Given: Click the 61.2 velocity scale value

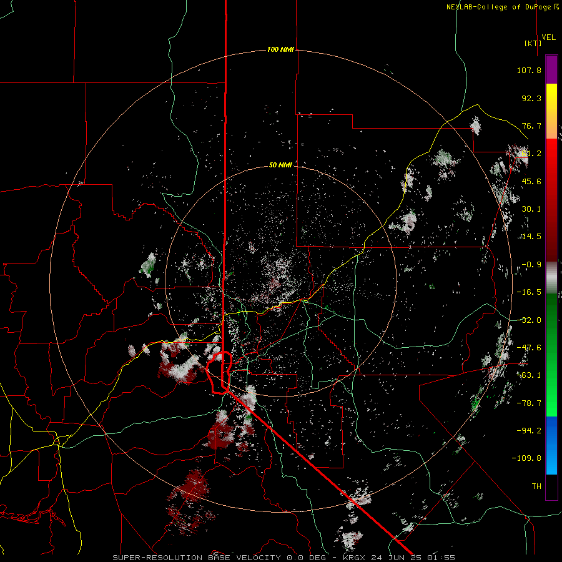Looking at the screenshot, I should pyautogui.click(x=531, y=154).
